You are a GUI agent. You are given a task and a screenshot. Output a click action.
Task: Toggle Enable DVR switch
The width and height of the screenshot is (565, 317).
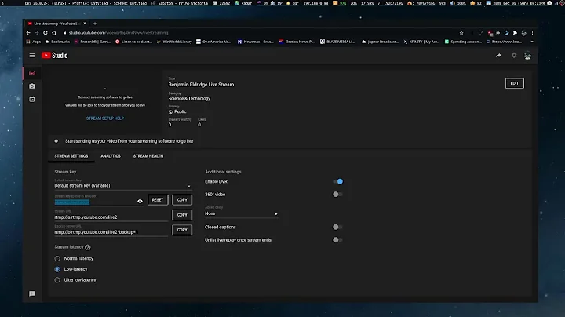point(338,181)
